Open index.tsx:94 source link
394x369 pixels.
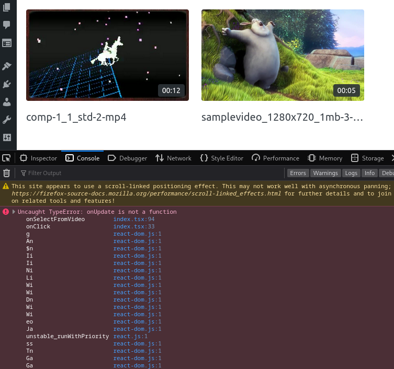(133, 219)
